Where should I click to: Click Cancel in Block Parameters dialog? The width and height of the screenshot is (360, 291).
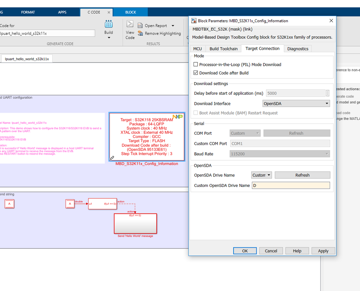(x=271, y=251)
